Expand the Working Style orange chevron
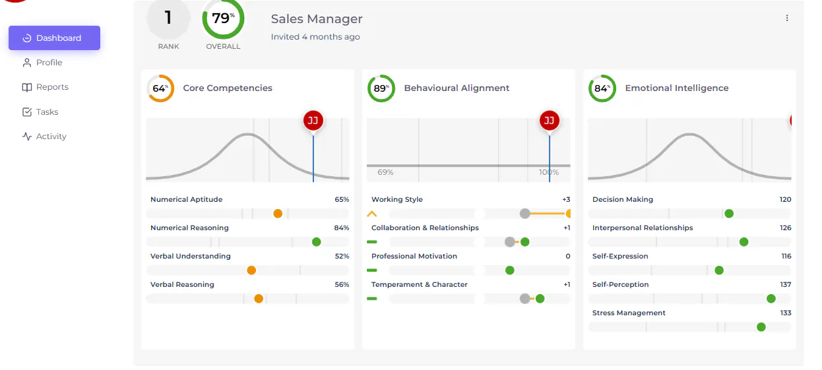The image size is (822, 370). click(x=371, y=214)
